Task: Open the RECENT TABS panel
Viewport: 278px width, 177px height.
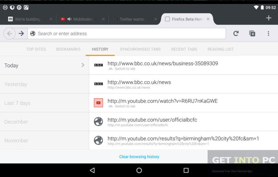Action: [184, 49]
